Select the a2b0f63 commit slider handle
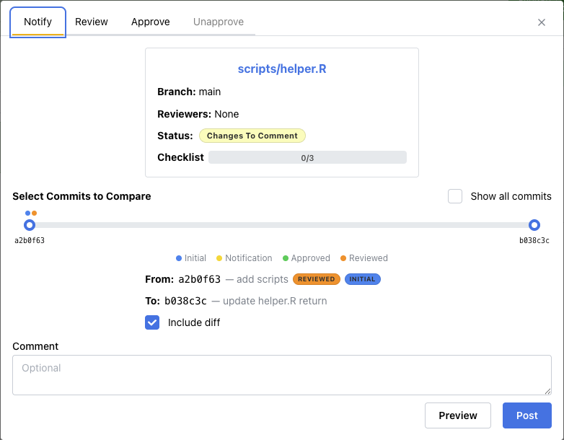The image size is (564, 440). tap(30, 225)
